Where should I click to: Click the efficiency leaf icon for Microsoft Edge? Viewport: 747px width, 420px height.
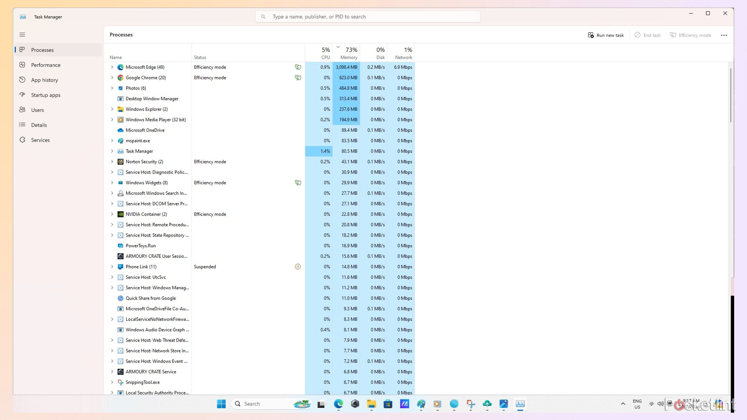[298, 67]
